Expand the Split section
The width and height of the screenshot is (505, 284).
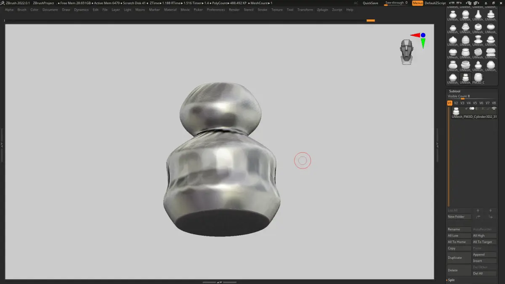(451, 280)
